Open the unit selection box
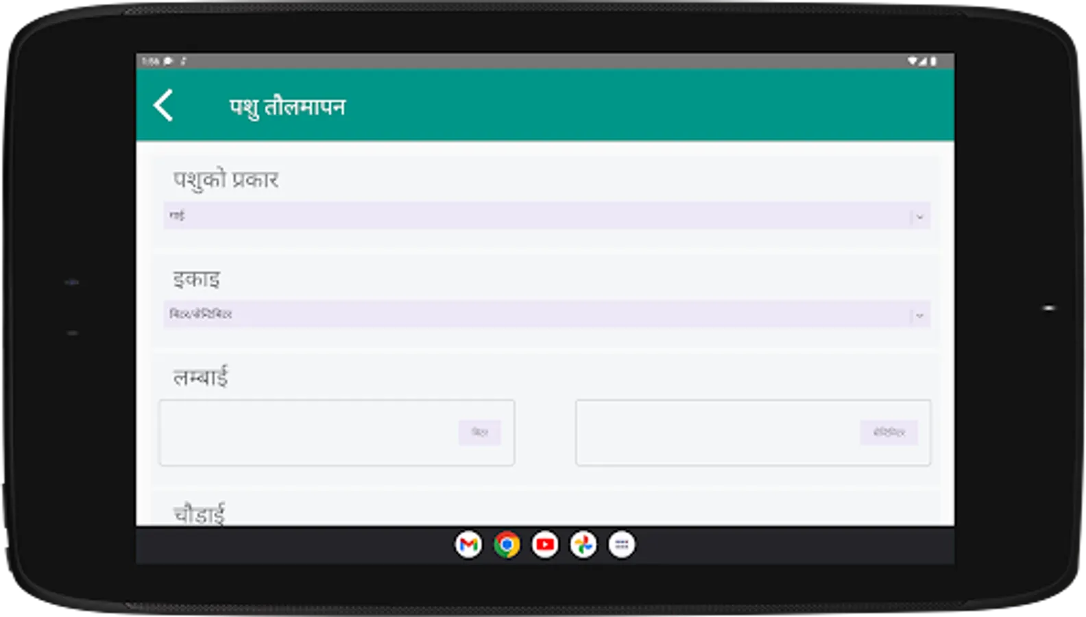 point(546,315)
